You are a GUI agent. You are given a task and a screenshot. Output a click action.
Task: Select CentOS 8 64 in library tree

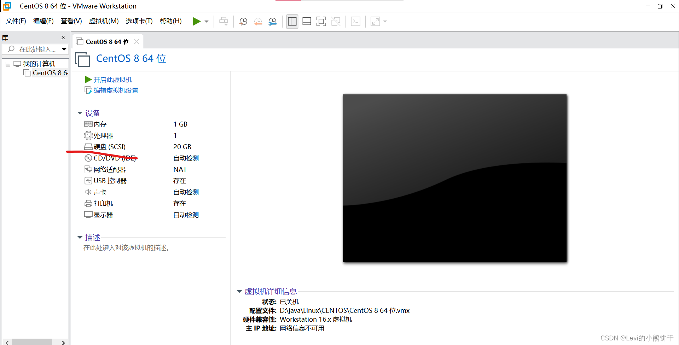point(50,73)
